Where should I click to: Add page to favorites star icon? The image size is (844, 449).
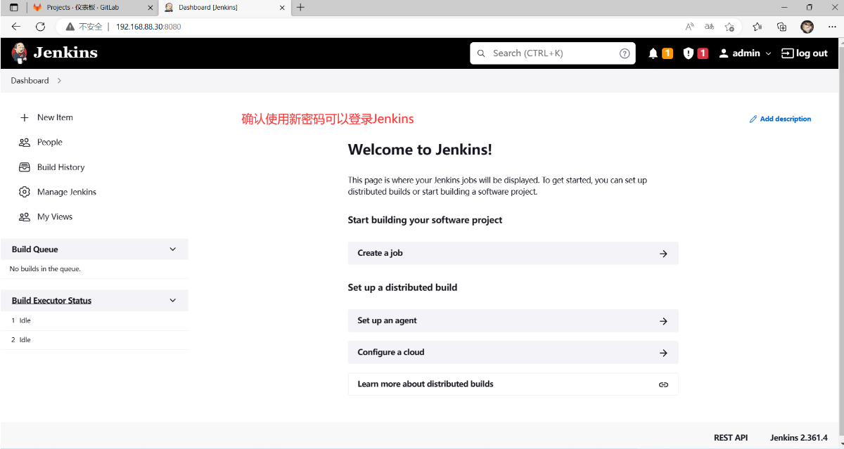tap(729, 27)
